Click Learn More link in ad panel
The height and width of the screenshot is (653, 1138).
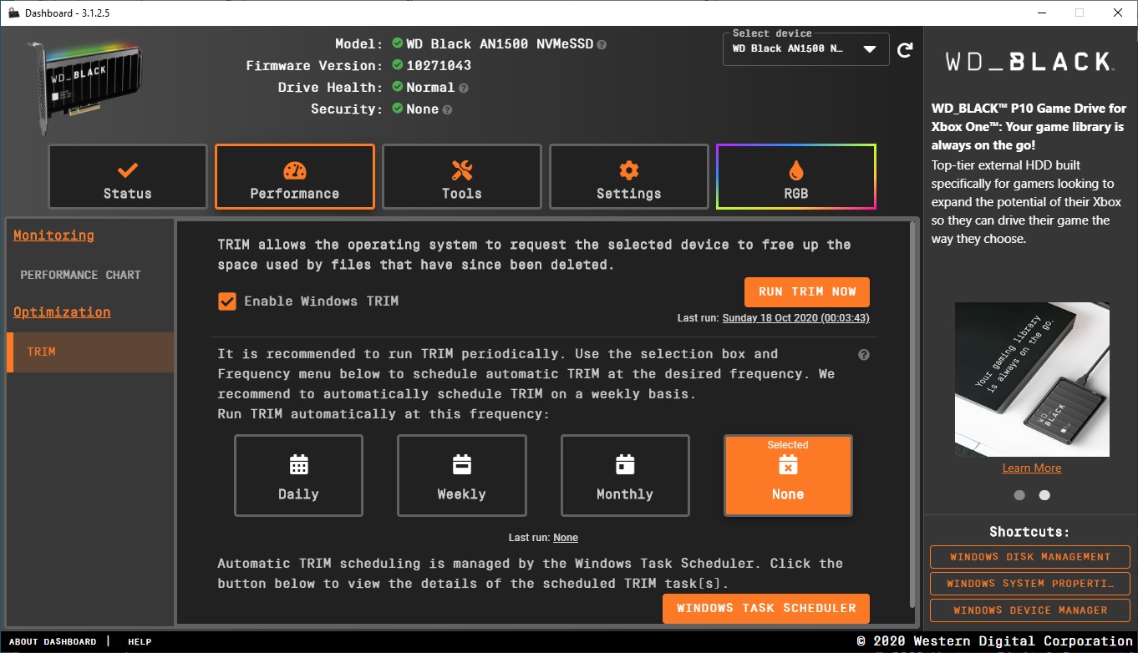coord(1032,468)
